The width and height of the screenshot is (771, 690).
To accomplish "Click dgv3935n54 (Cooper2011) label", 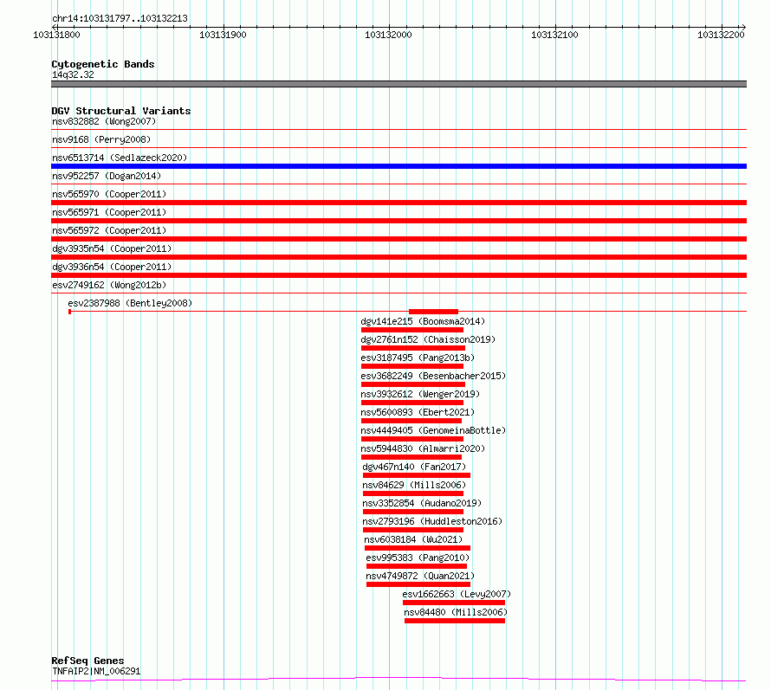I will (x=112, y=248).
